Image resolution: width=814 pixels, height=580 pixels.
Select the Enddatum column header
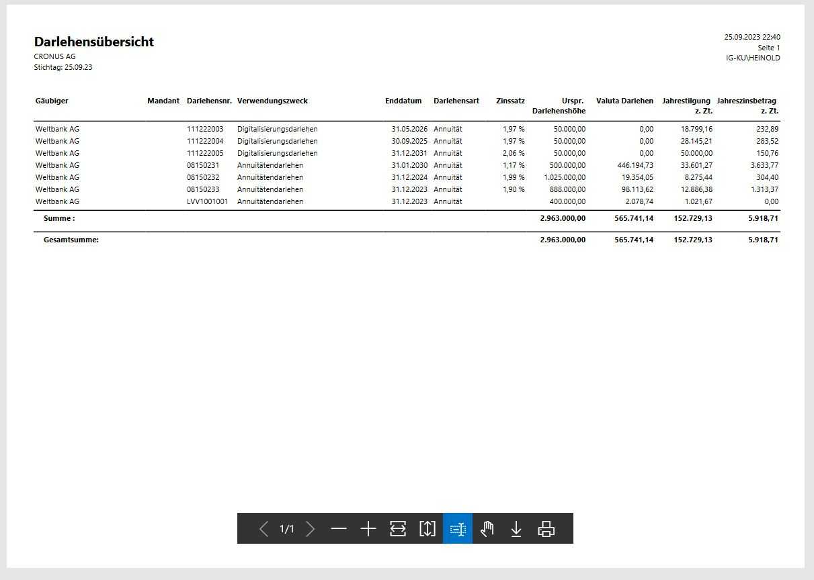[x=403, y=101]
